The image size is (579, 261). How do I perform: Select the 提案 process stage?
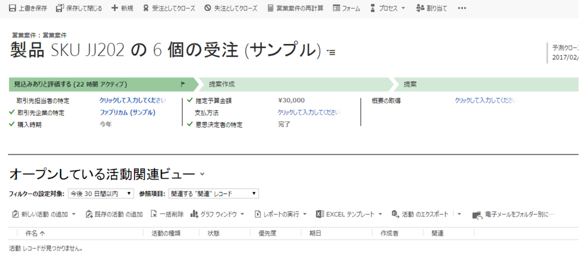[x=486, y=85]
